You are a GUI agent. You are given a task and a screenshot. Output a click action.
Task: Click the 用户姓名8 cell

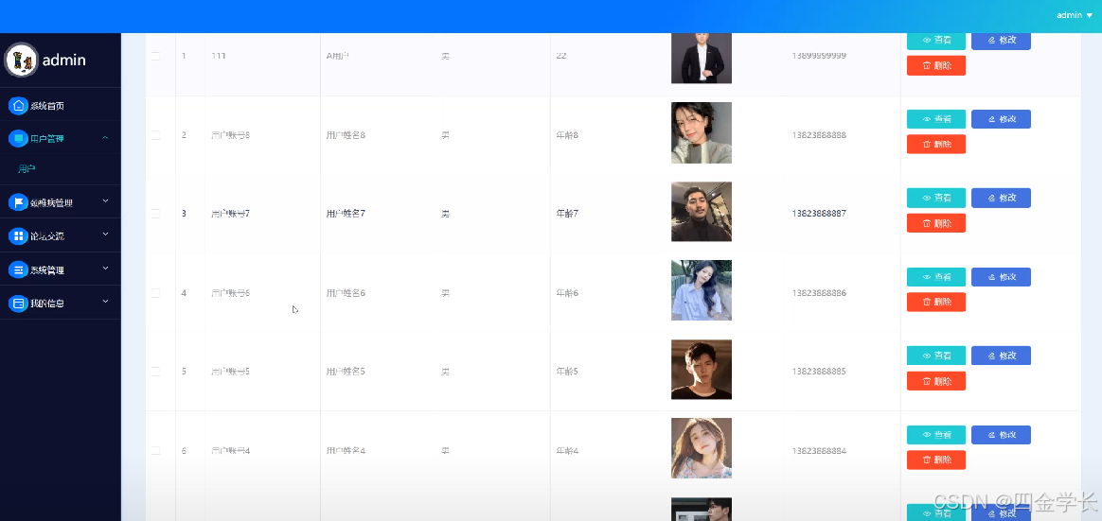click(x=346, y=135)
